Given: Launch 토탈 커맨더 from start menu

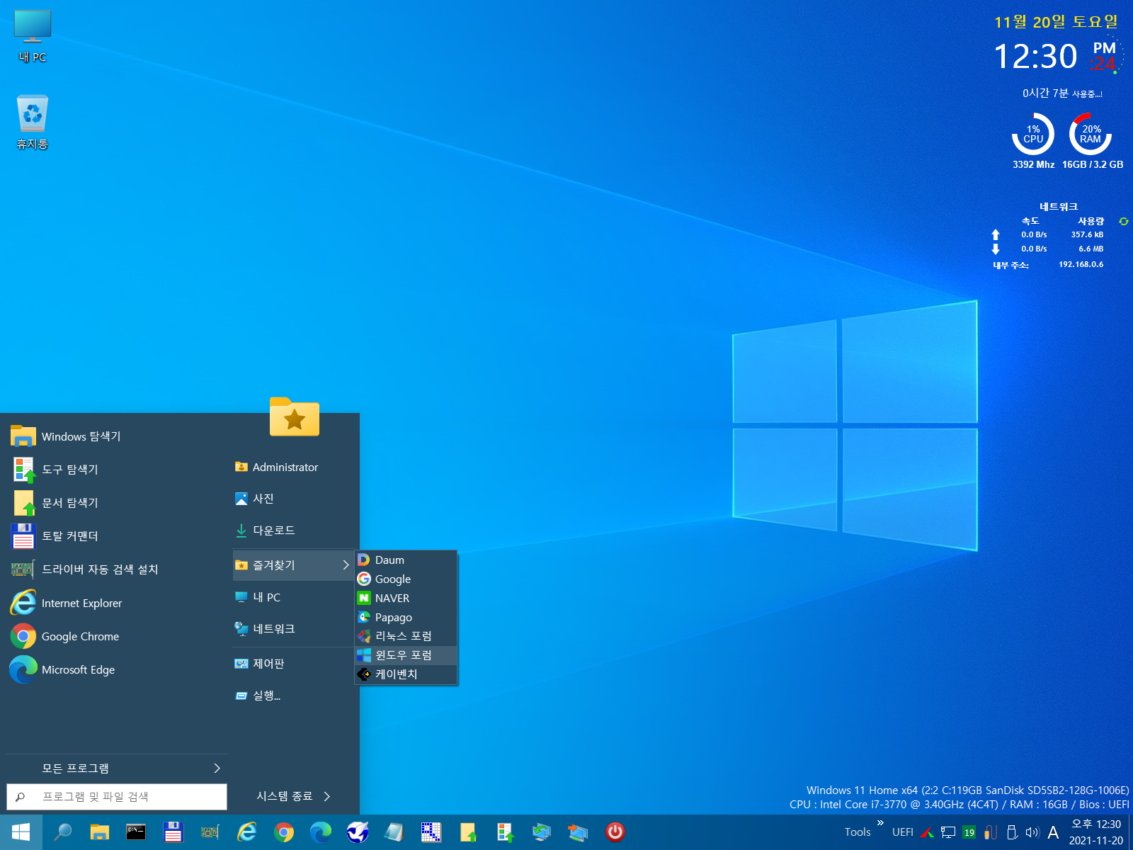Looking at the screenshot, I should tap(117, 536).
